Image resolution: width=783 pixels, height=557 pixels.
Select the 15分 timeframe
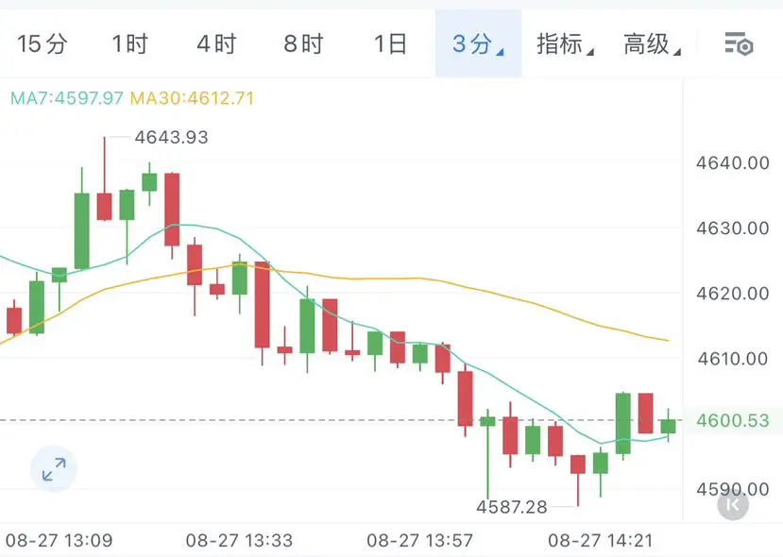42,44
